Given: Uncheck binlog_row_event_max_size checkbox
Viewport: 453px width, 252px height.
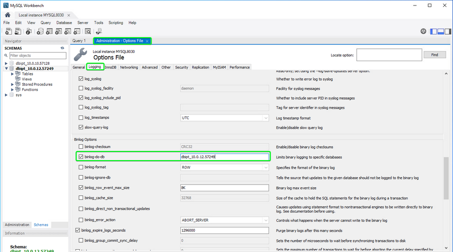Looking at the screenshot, I should tap(81, 188).
